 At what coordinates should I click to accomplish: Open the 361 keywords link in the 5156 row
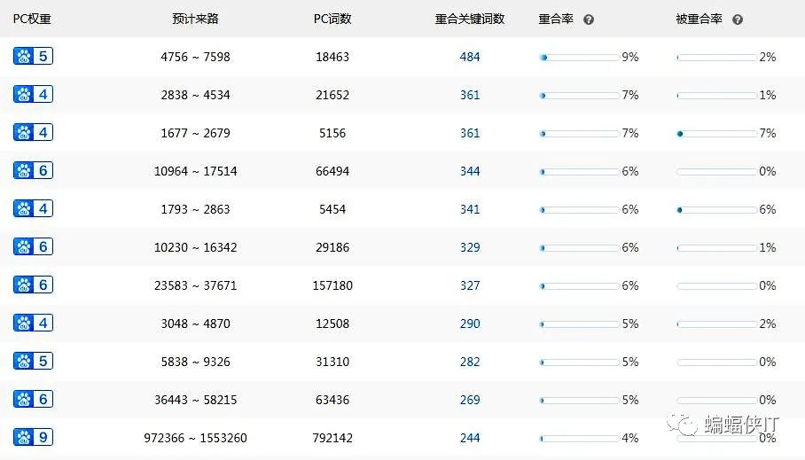pyautogui.click(x=470, y=133)
